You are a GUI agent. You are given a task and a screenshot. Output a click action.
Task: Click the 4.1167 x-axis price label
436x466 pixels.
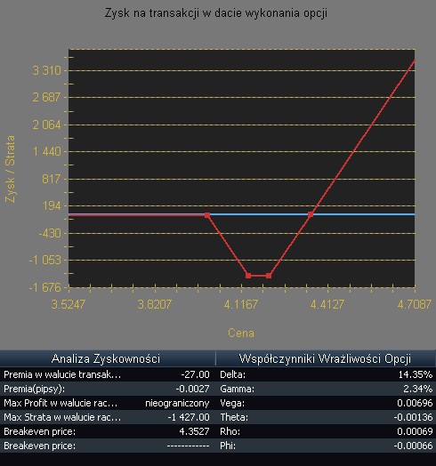[241, 304]
